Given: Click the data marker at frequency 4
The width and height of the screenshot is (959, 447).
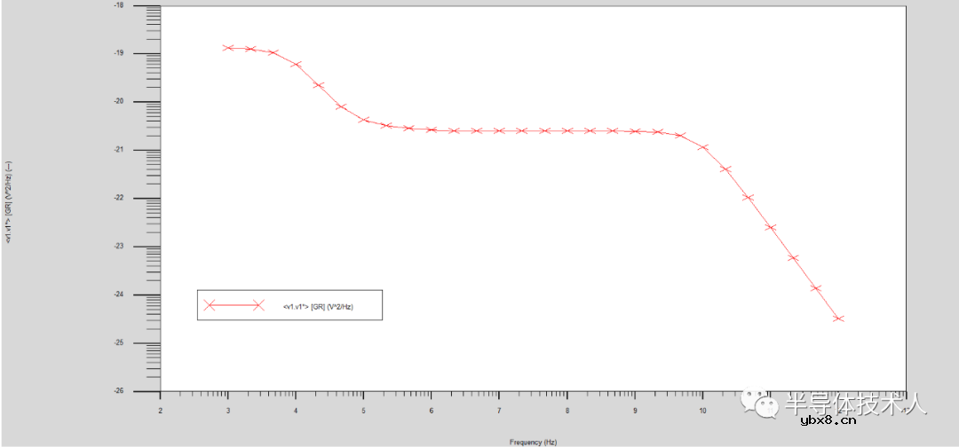Looking at the screenshot, I should (x=297, y=65).
